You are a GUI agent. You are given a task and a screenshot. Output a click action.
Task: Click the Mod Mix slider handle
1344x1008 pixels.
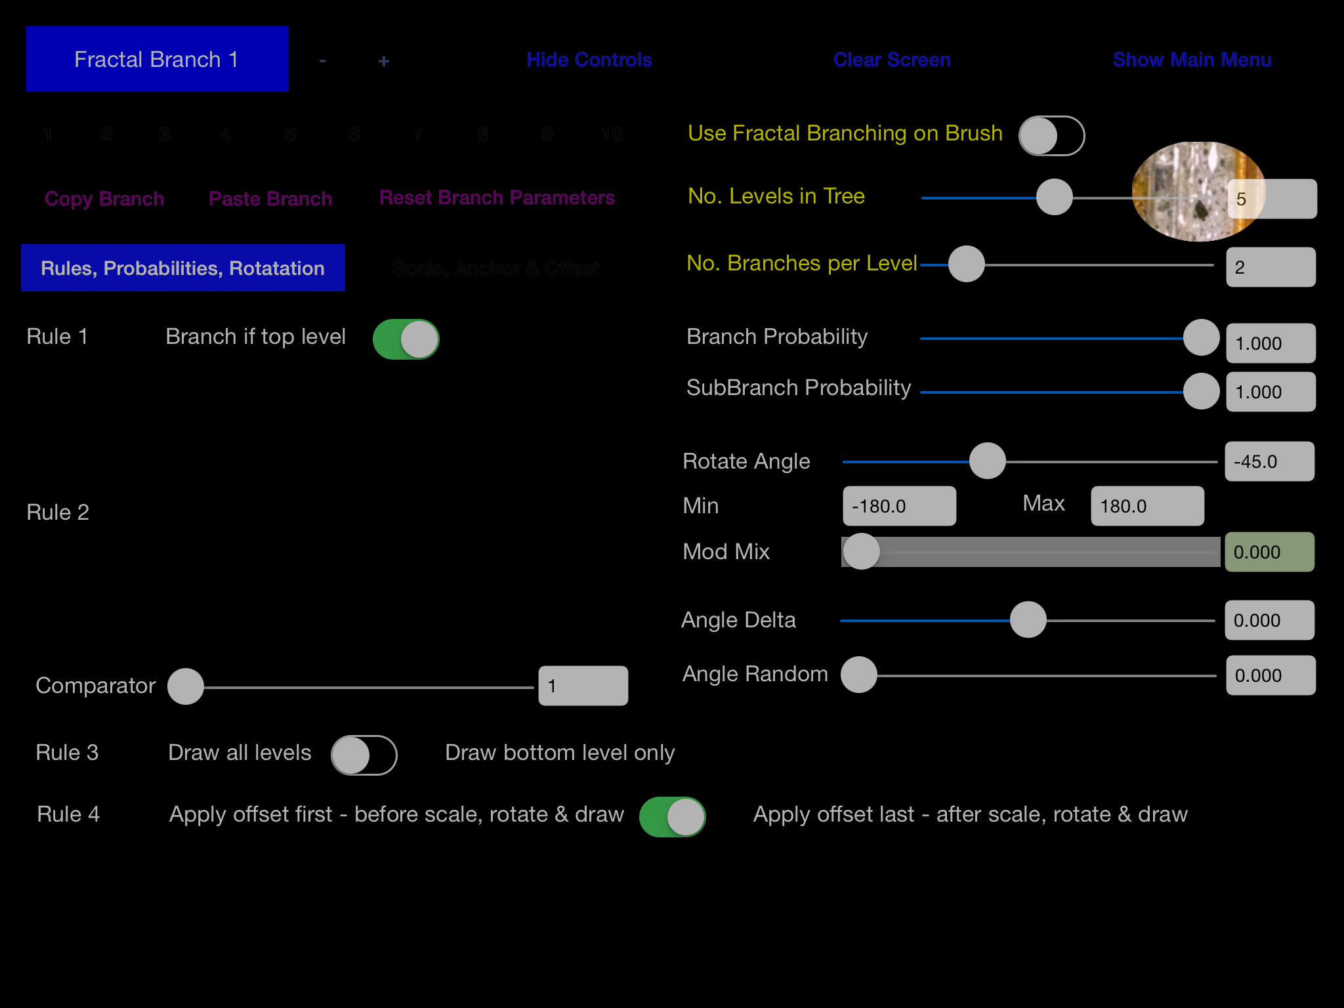pyautogui.click(x=861, y=551)
